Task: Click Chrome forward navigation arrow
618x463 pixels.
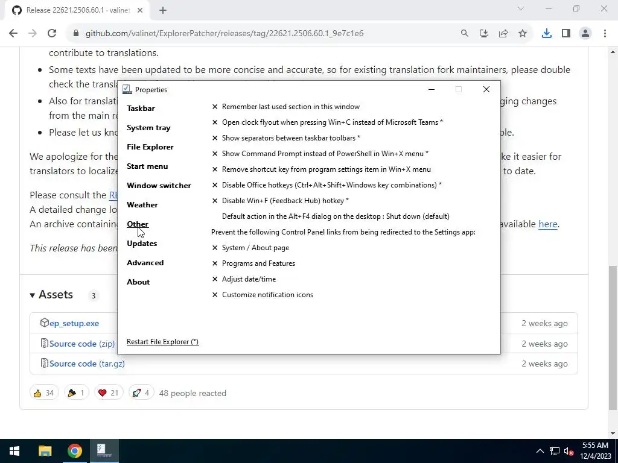Action: (x=33, y=34)
